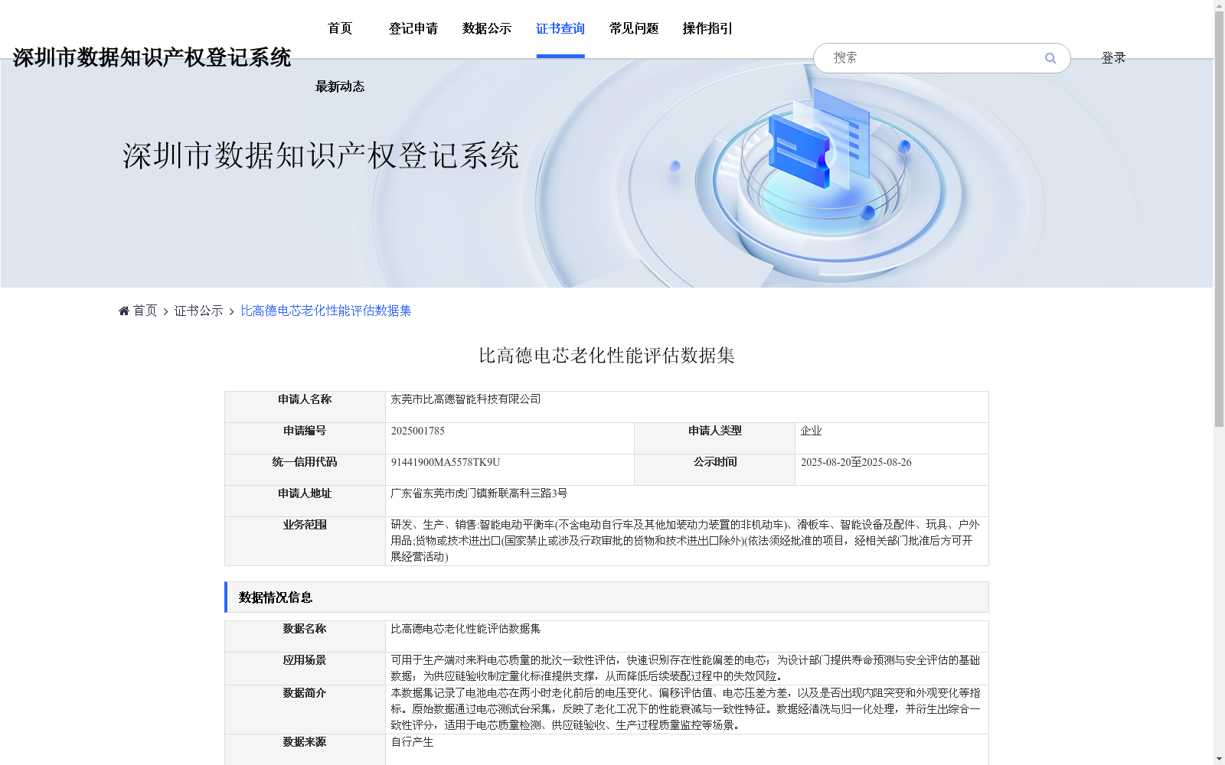Click the 数据情况信息 section header

click(606, 597)
